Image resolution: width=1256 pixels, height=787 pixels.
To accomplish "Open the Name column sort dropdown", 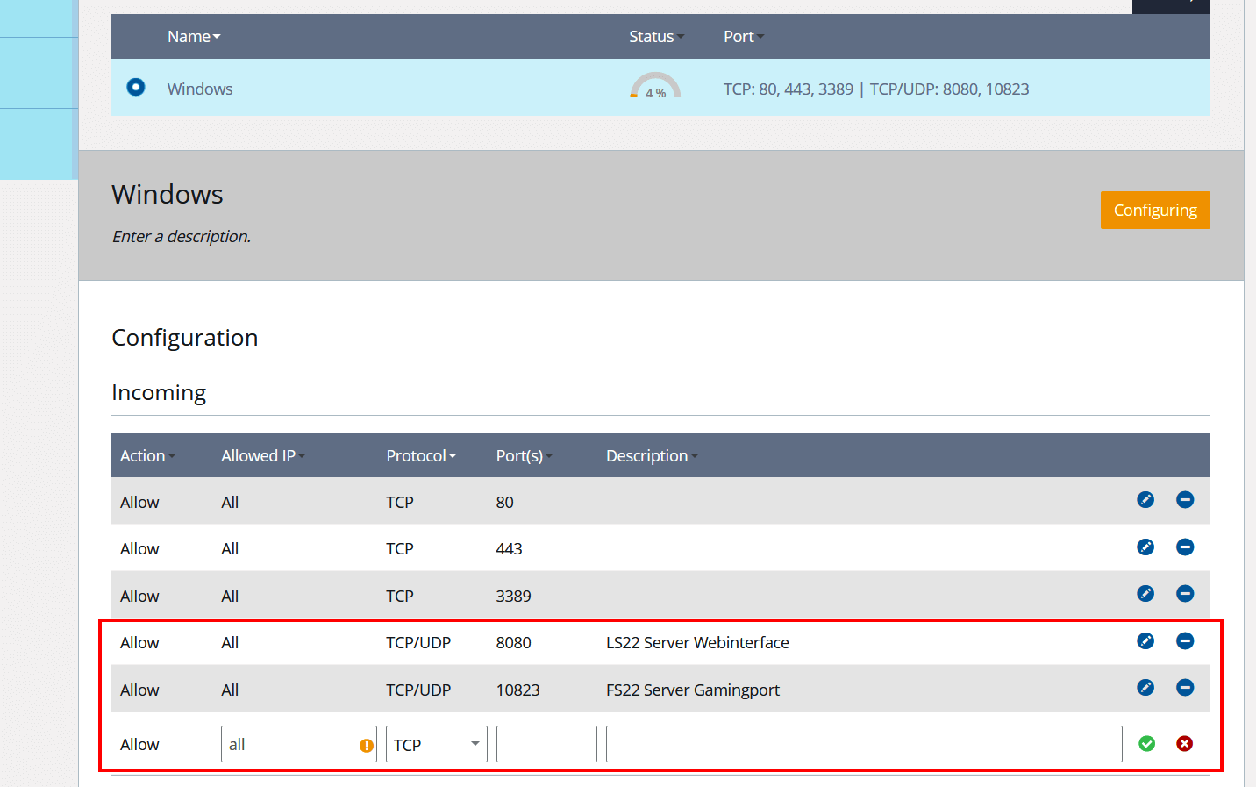I will point(217,36).
